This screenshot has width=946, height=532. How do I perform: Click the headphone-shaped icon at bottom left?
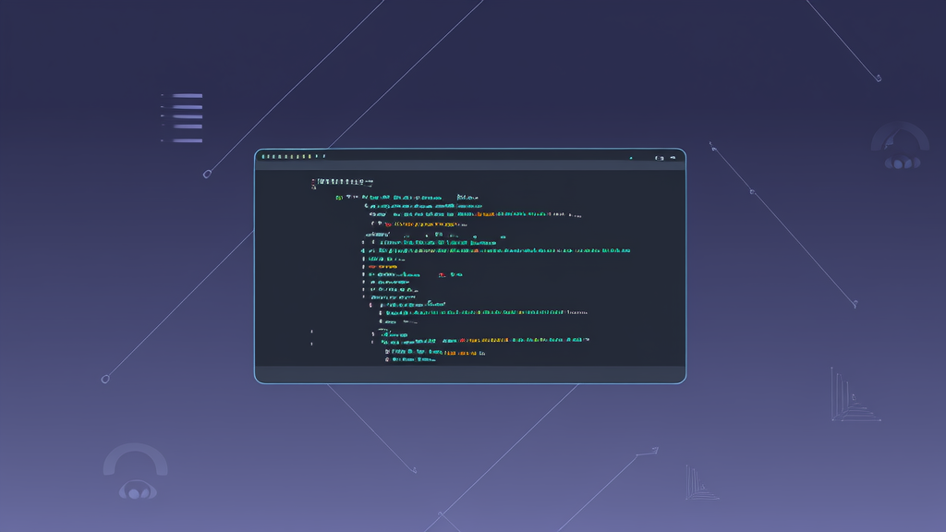coord(136,472)
